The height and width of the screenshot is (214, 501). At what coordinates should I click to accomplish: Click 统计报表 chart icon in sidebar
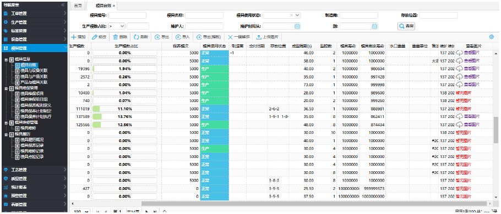click(6, 187)
